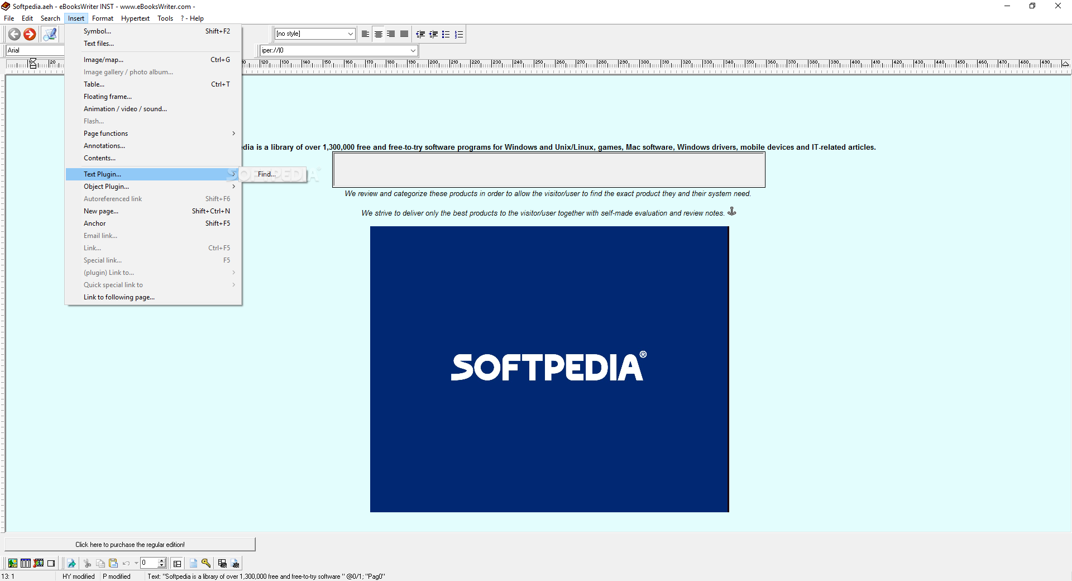
Task: Open the Hypertext menu
Action: click(x=135, y=18)
